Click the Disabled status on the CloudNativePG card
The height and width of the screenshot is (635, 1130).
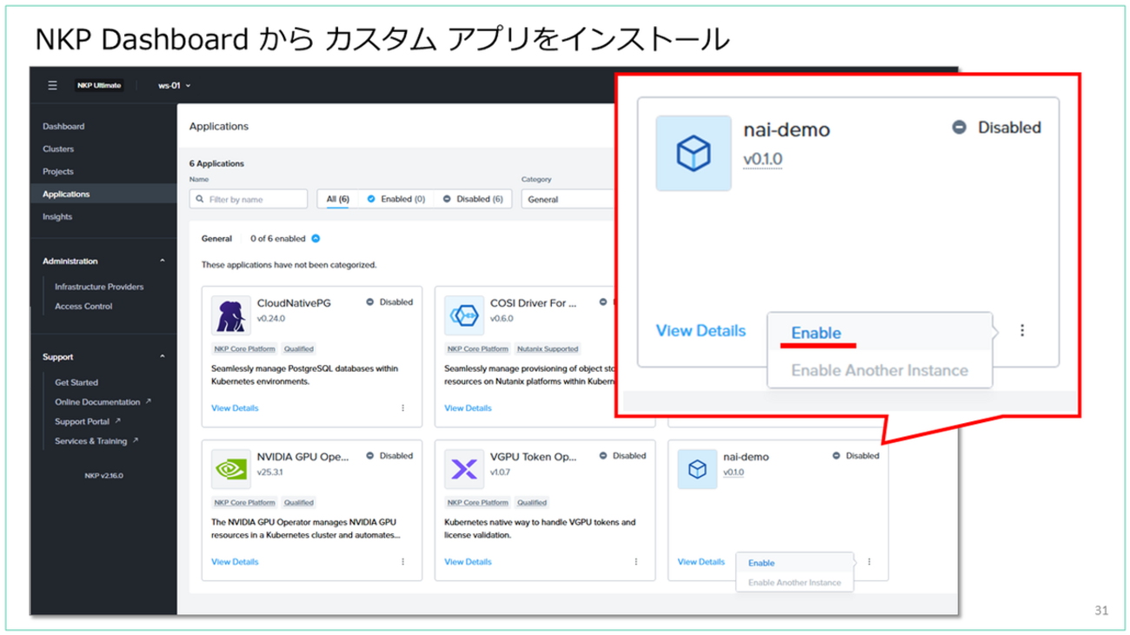tap(389, 302)
